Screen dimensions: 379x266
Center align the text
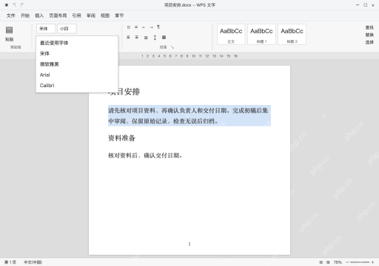pos(136,37)
